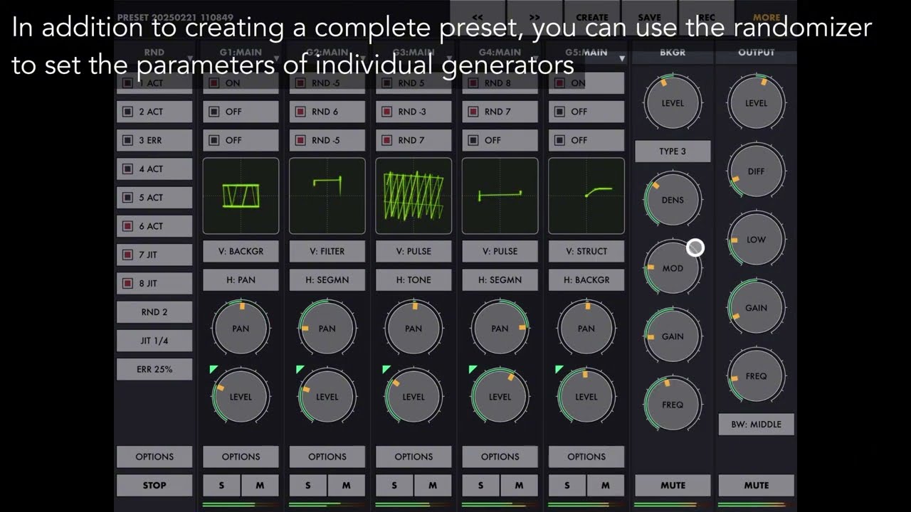
Task: Click the G4 LEVEL knob
Action: tap(500, 397)
